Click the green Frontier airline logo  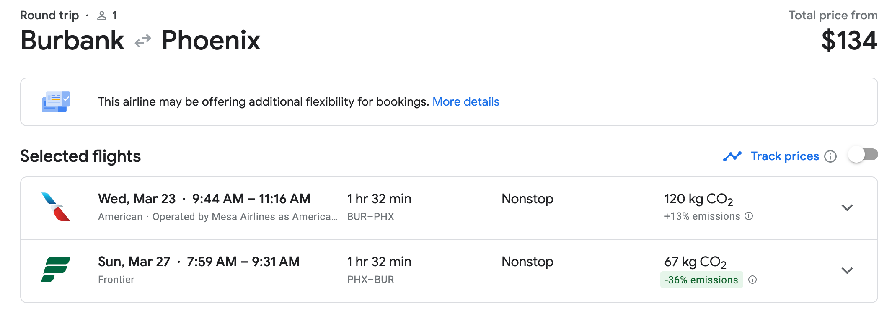tap(55, 270)
